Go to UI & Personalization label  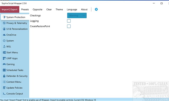pos(17,29)
